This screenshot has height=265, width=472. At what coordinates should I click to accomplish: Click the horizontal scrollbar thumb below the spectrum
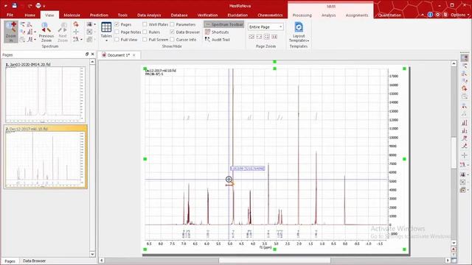[x=274, y=260]
